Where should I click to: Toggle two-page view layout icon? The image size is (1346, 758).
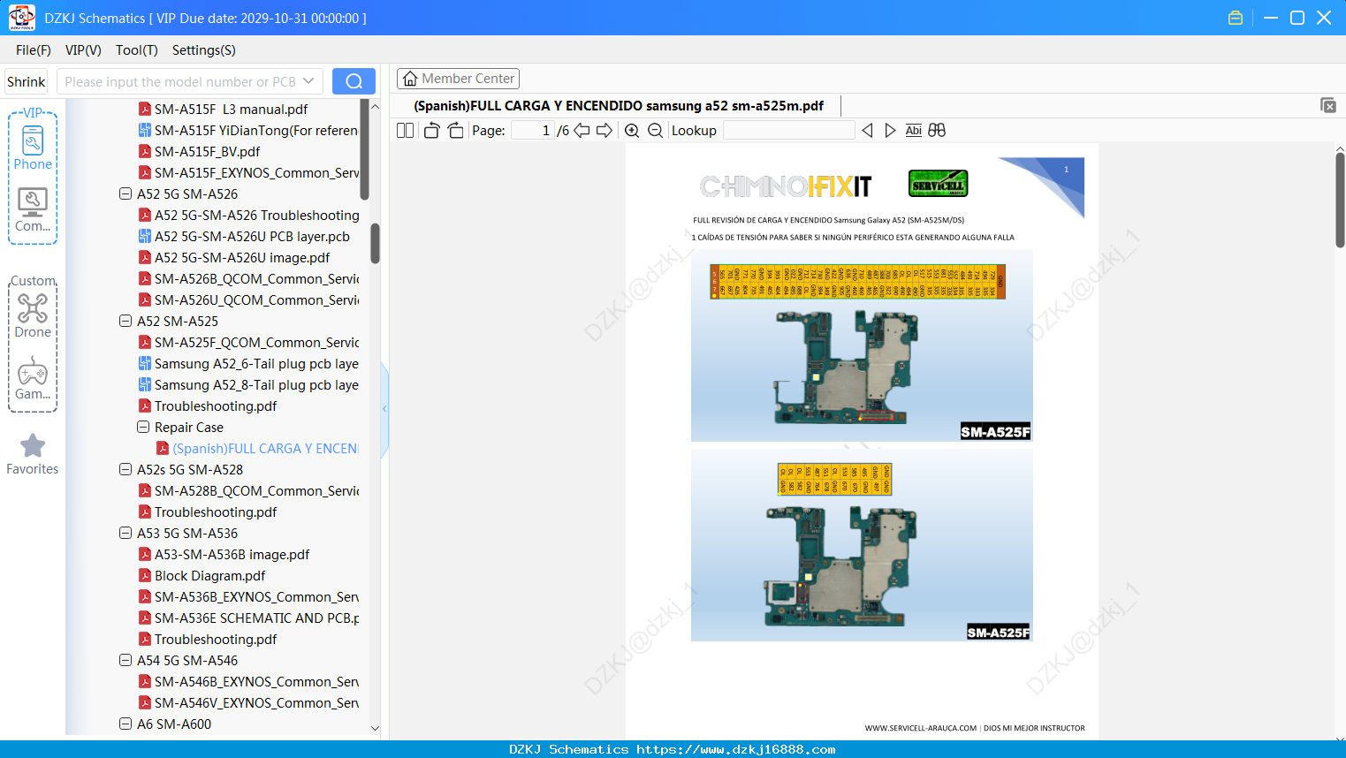tap(405, 131)
